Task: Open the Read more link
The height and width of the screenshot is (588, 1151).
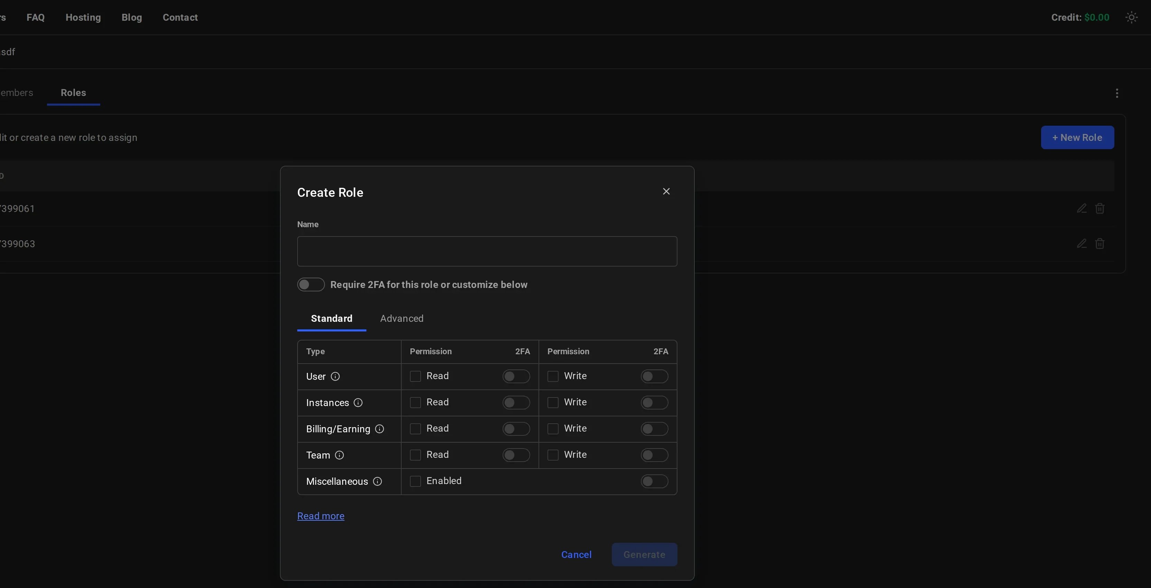Action: pyautogui.click(x=321, y=516)
